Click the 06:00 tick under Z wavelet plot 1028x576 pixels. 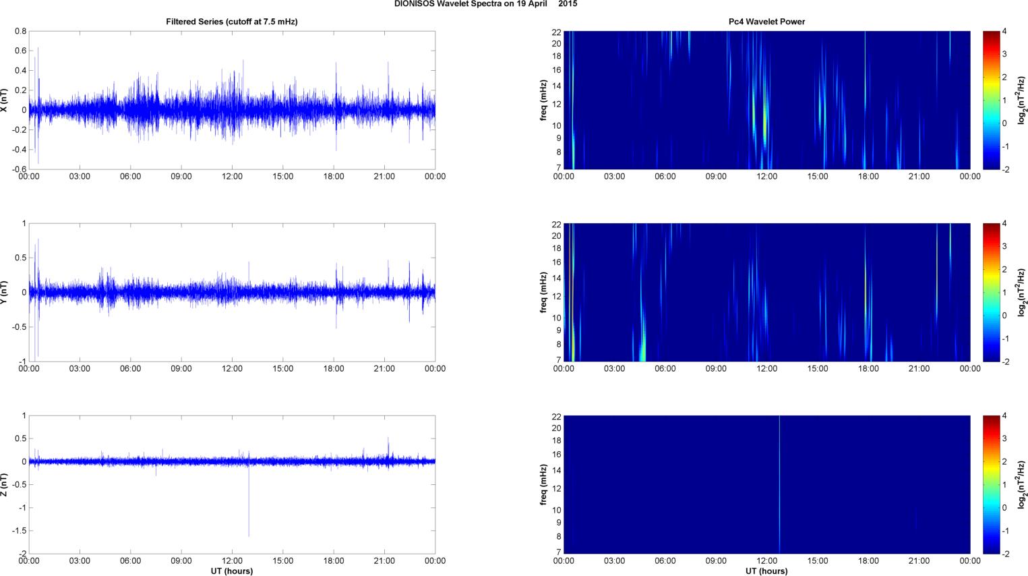[665, 561]
